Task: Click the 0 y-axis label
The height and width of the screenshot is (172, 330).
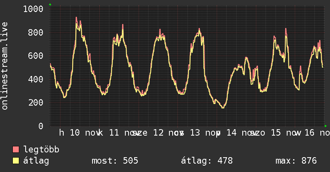Action: [x=41, y=126]
